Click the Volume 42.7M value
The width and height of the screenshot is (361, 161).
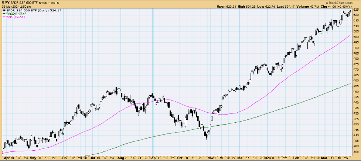click(x=308, y=7)
